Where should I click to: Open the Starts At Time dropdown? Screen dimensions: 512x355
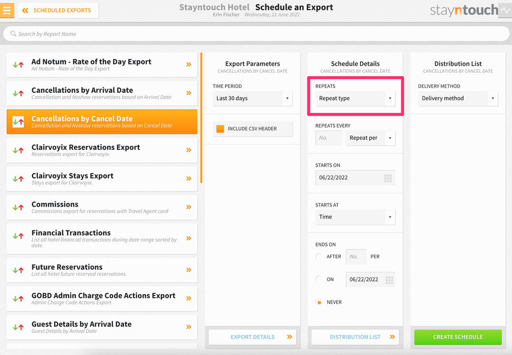pos(355,217)
